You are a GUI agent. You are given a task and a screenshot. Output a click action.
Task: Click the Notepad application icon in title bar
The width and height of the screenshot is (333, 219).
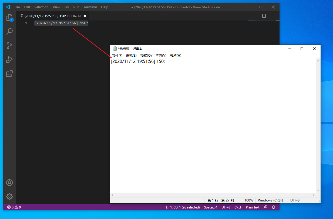115,49
